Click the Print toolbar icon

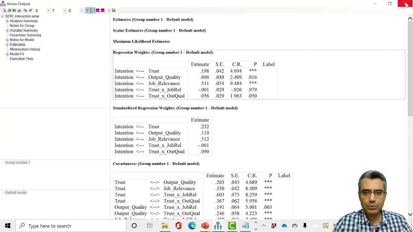coord(9,10)
